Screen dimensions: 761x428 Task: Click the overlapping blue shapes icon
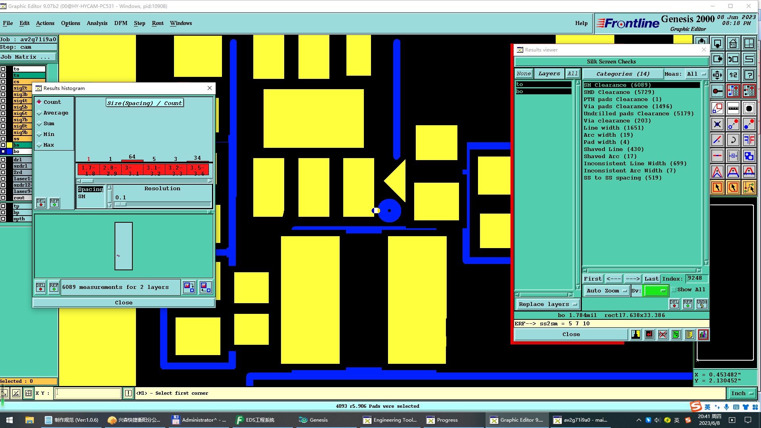click(x=749, y=156)
